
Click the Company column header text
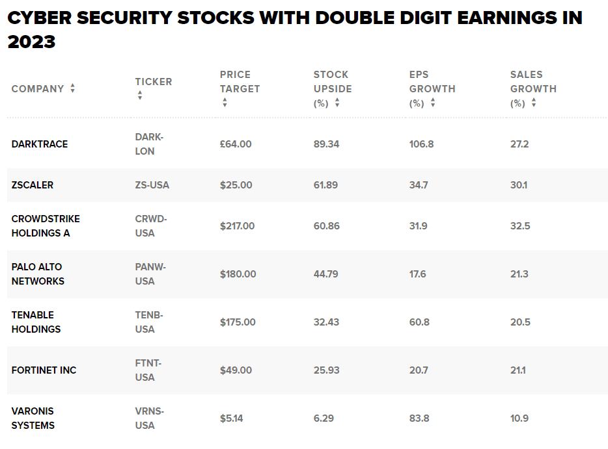point(38,88)
